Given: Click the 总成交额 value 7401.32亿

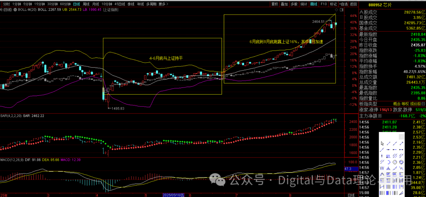Looking at the screenshot, I should pyautogui.click(x=415, y=77).
